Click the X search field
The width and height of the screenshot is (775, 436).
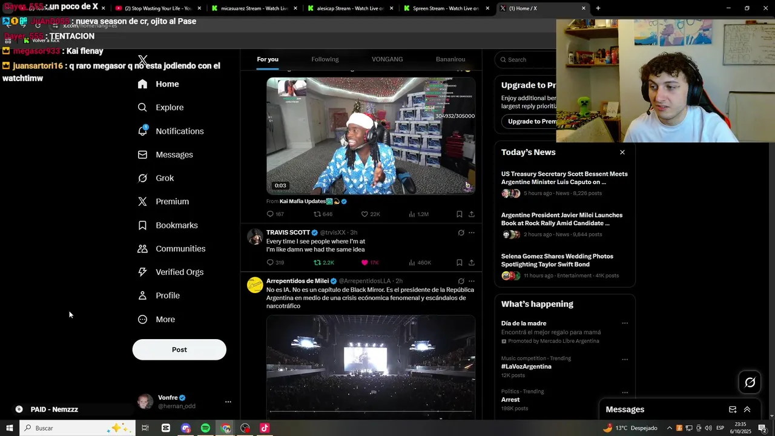pos(527,59)
